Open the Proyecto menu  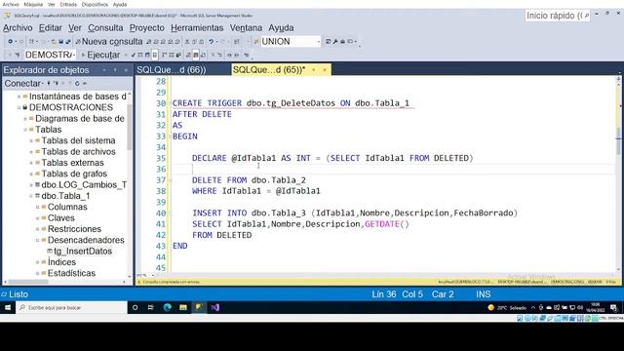pos(147,28)
